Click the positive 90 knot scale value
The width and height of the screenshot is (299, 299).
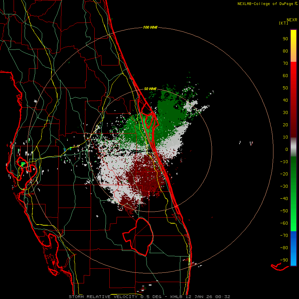tap(285, 39)
